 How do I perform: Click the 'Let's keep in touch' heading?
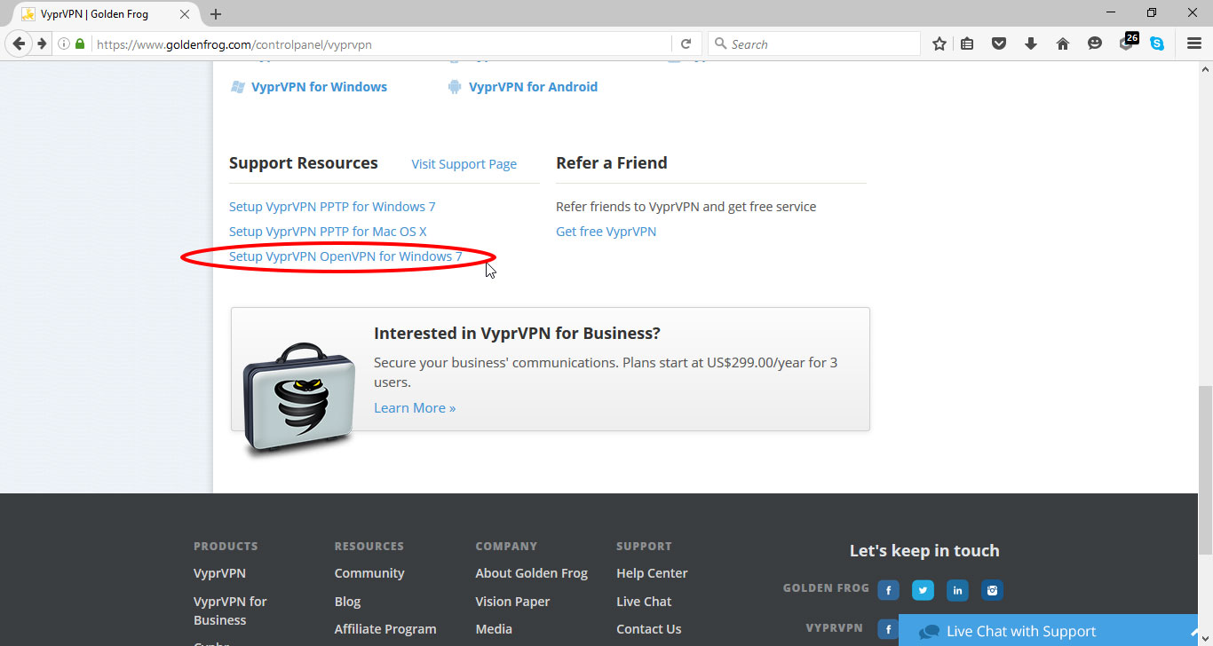click(x=924, y=551)
